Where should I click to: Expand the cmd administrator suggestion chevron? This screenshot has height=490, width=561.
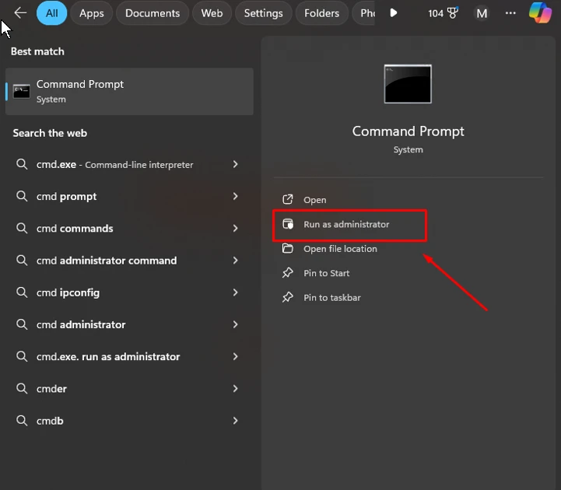coord(235,324)
